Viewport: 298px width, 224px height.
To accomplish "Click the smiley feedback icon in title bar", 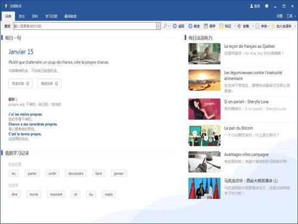I will pos(266,6).
